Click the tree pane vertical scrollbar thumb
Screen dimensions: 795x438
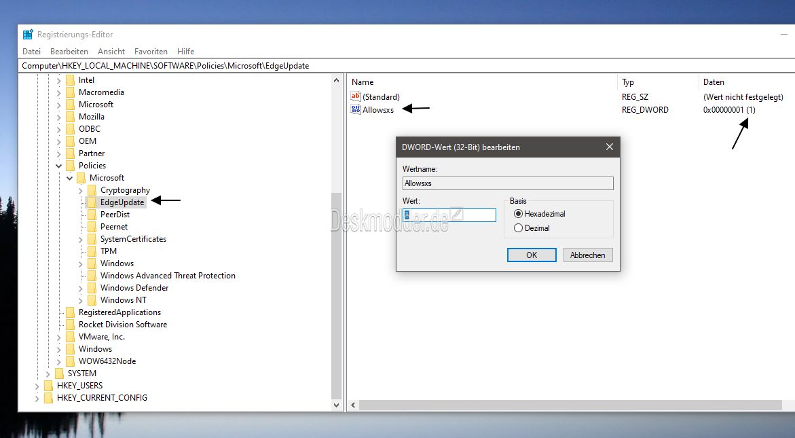click(x=336, y=295)
